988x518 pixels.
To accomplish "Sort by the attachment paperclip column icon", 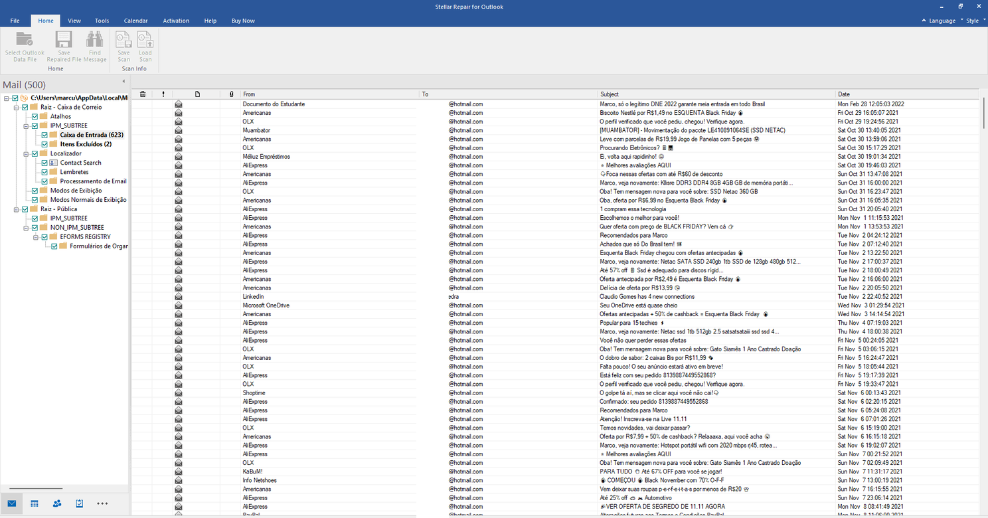I will [231, 94].
